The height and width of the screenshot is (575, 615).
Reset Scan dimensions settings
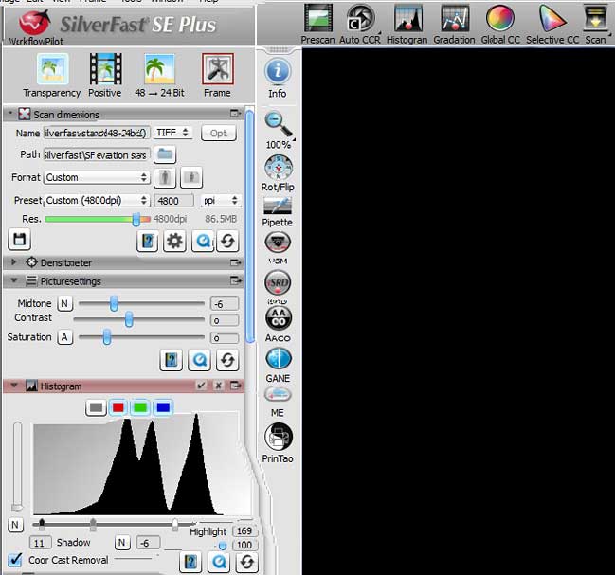tap(227, 241)
